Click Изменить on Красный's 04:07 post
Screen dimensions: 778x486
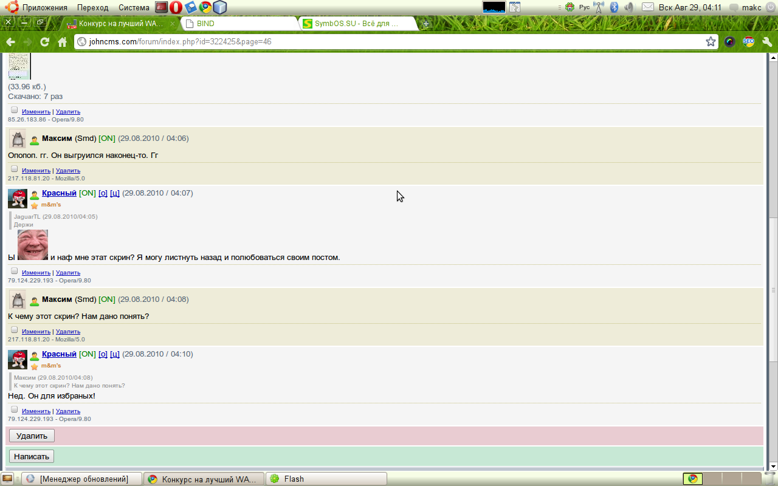(36, 273)
